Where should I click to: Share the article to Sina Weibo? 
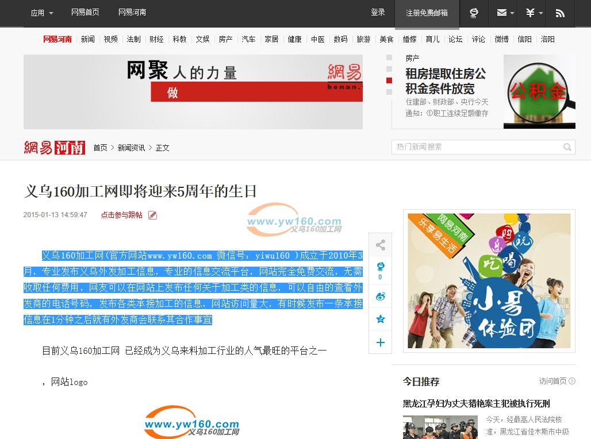[x=380, y=296]
